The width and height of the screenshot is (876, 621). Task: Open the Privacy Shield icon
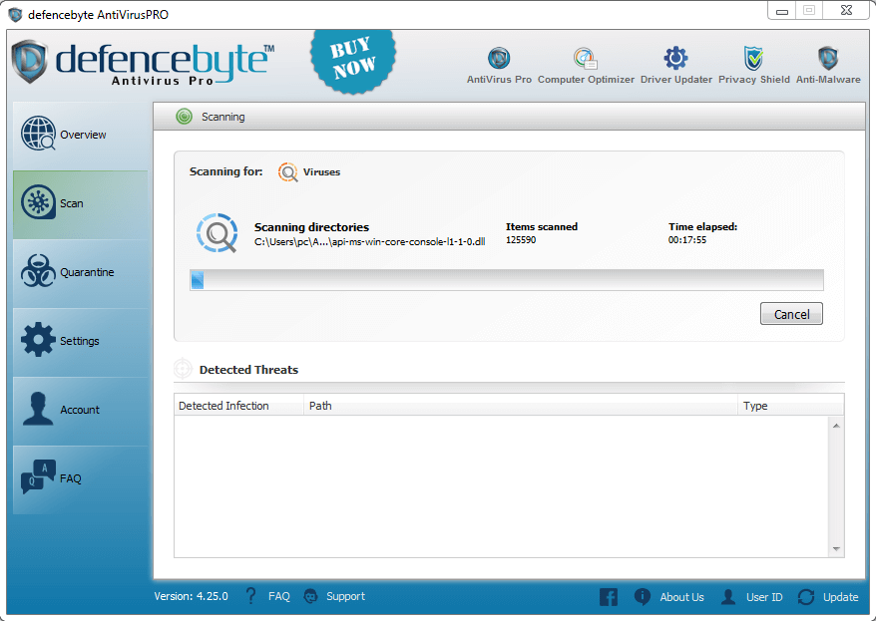tap(753, 58)
